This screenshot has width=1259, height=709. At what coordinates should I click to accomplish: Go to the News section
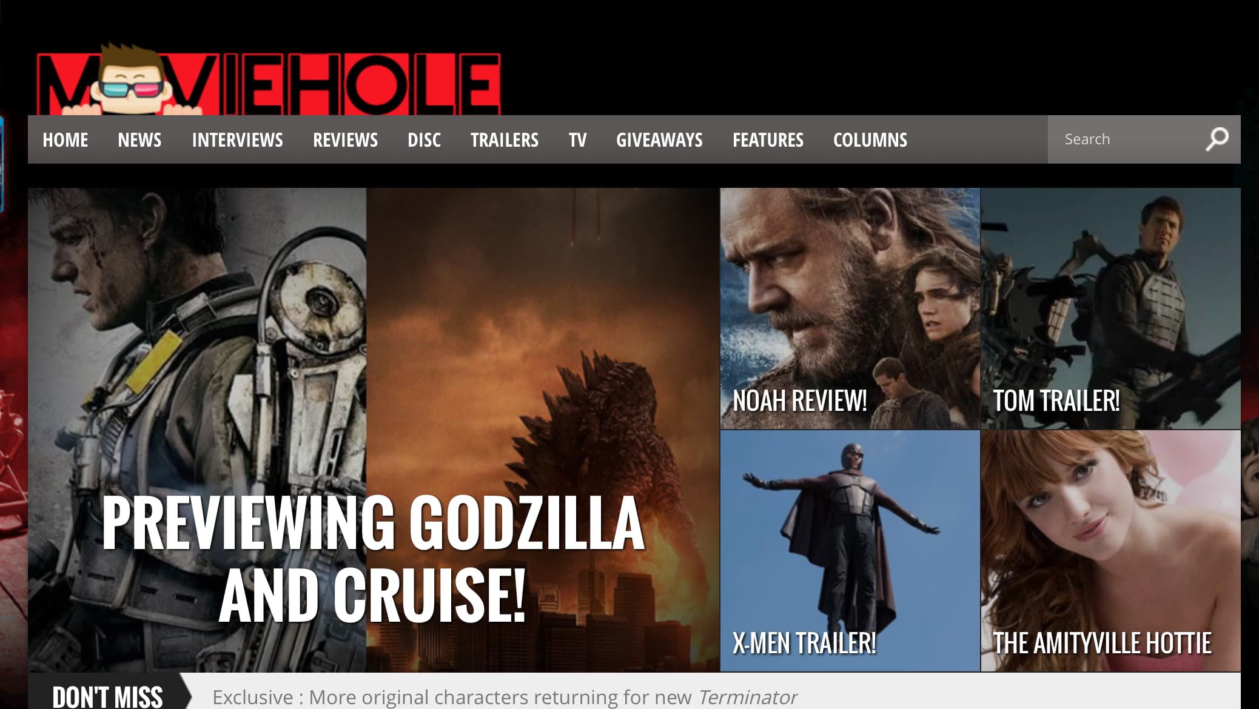point(139,140)
